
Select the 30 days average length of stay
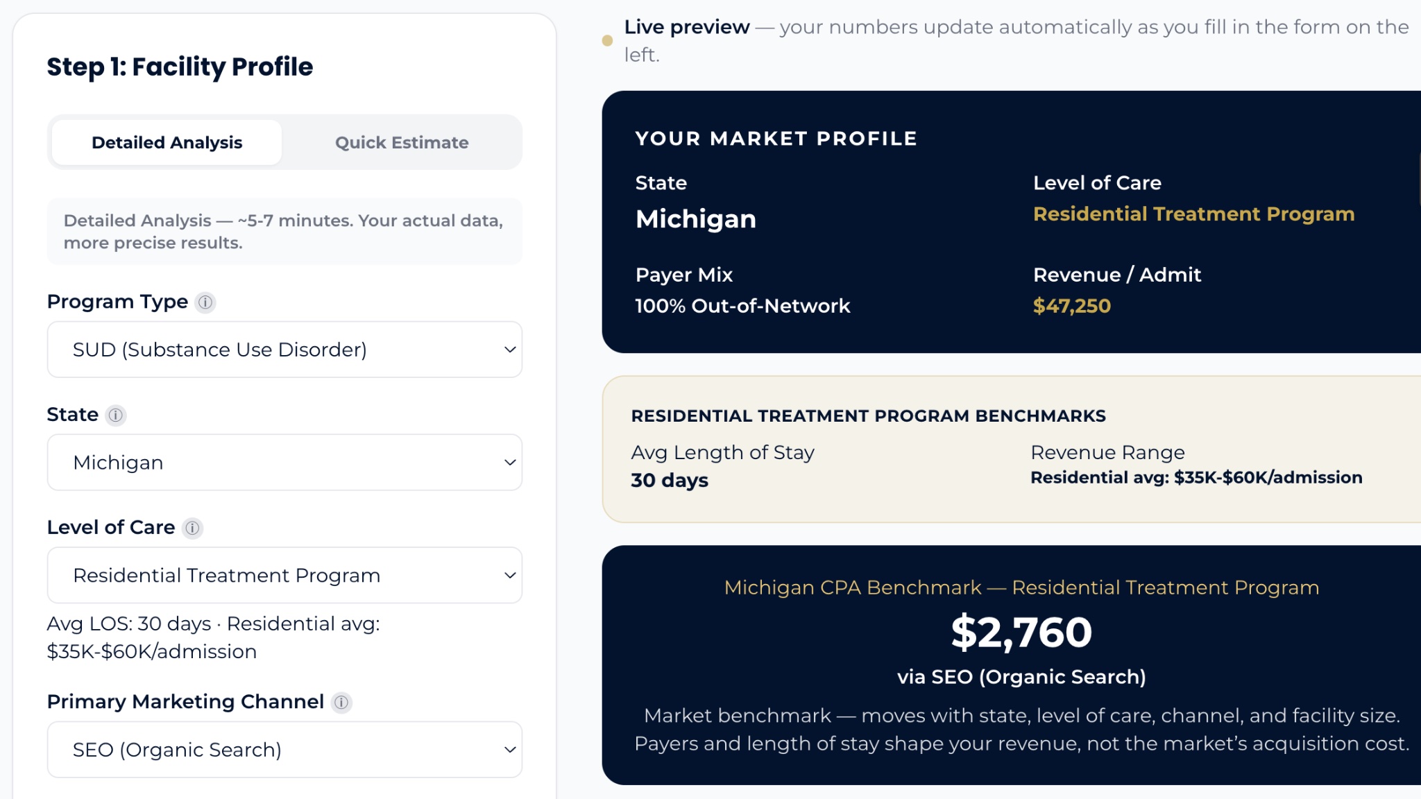(x=670, y=480)
